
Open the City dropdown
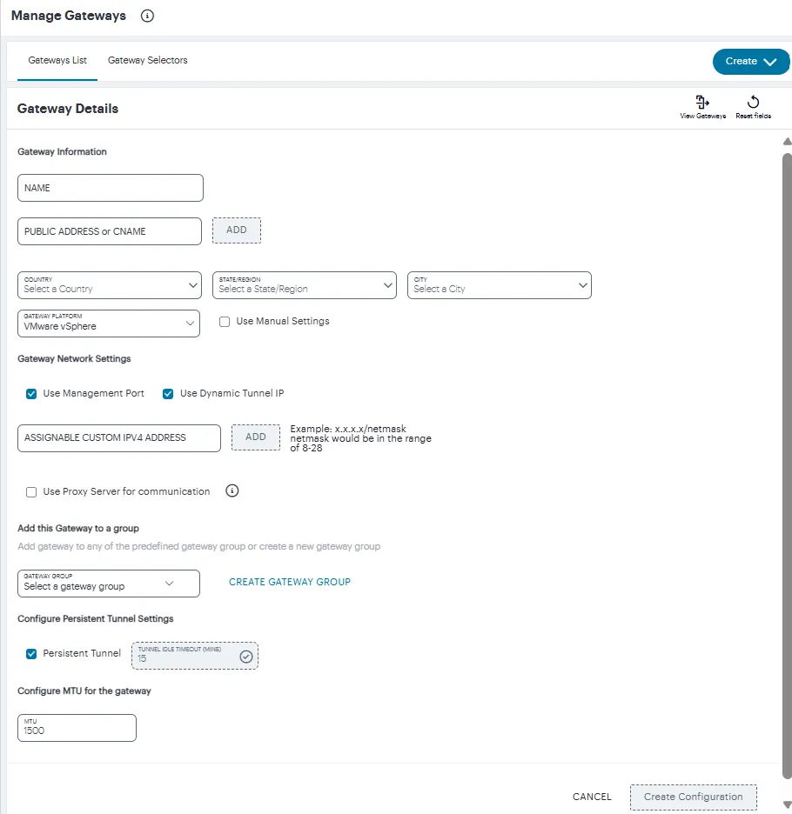500,285
